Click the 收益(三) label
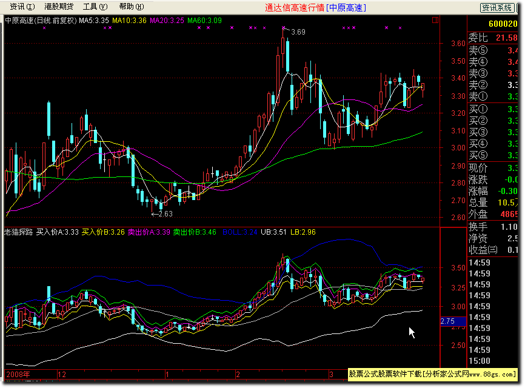The image size is (525, 388). click(483, 250)
